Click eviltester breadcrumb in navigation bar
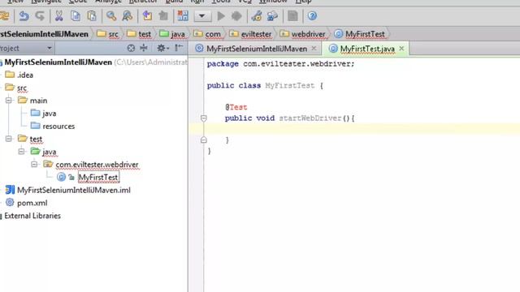Screen dimensions: 520x292 click(x=251, y=34)
